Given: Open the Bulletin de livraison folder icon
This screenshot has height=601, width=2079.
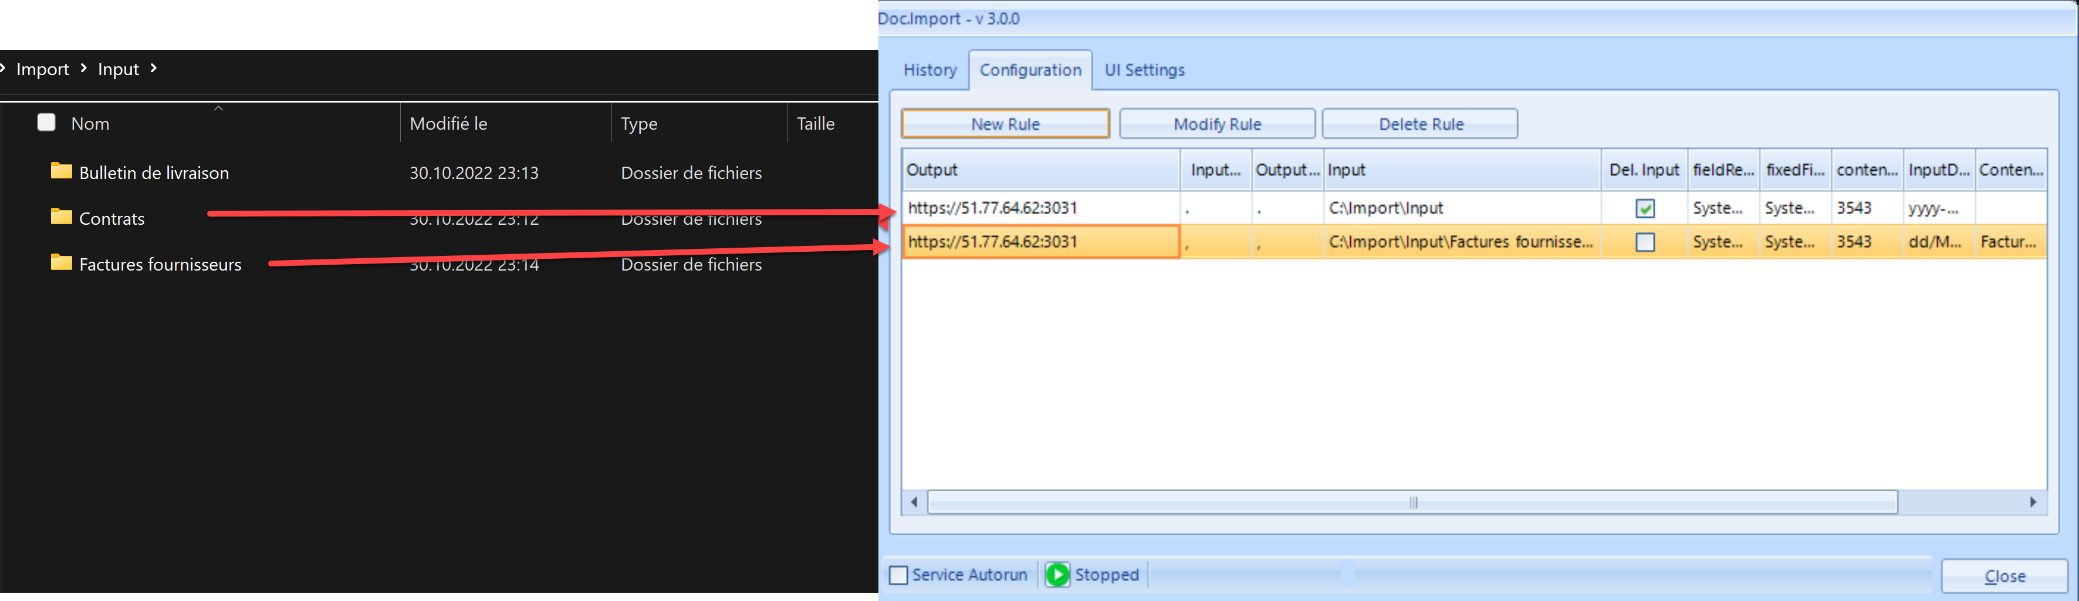Looking at the screenshot, I should pos(62,171).
